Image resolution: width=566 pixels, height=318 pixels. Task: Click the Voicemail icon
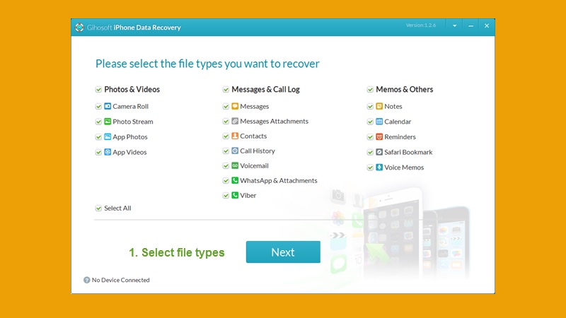(x=235, y=165)
